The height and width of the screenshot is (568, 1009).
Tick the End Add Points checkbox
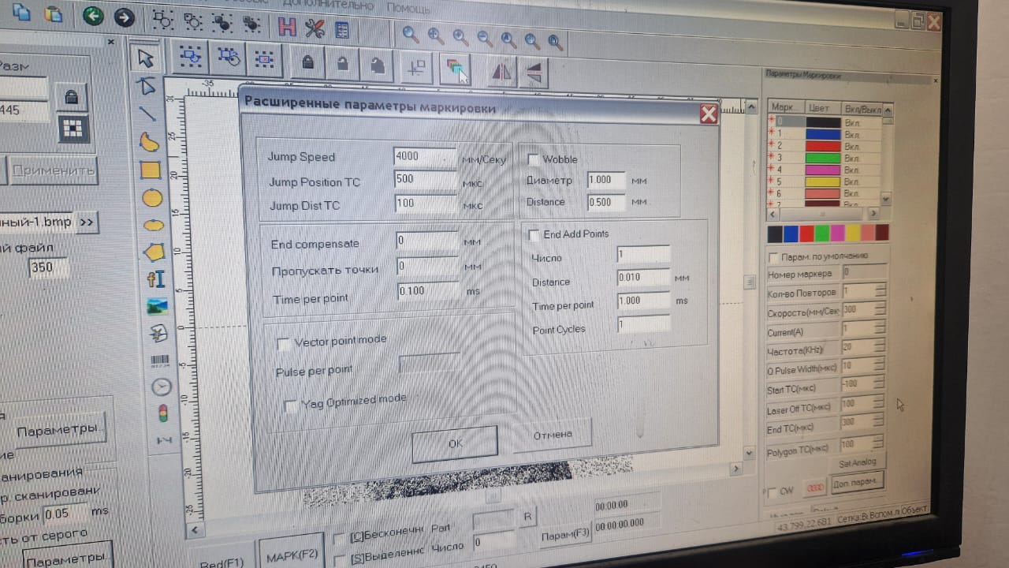[534, 235]
